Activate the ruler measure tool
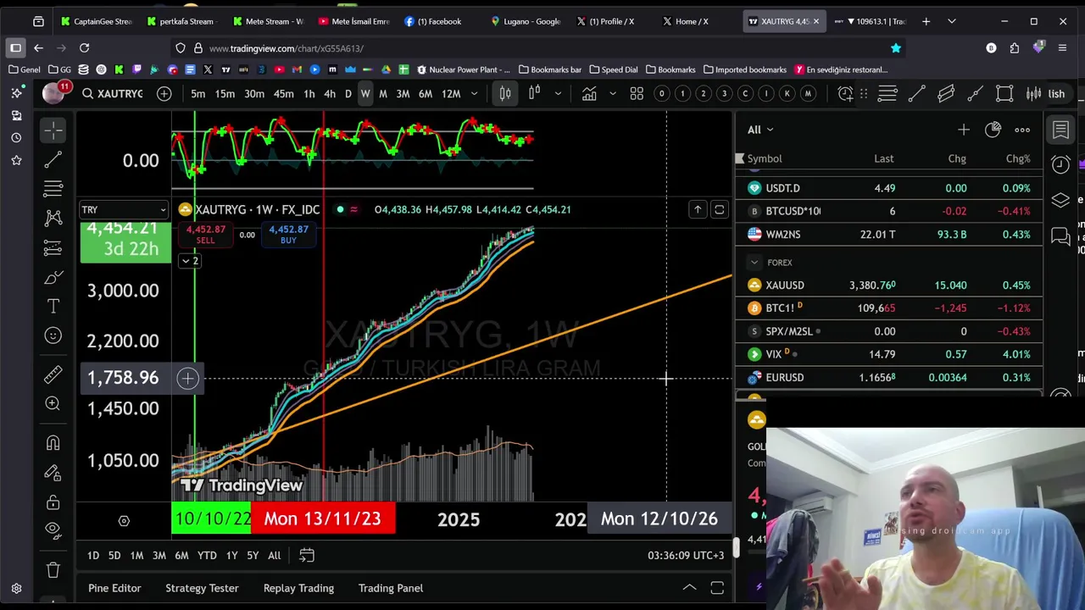This screenshot has width=1085, height=610. (x=53, y=374)
